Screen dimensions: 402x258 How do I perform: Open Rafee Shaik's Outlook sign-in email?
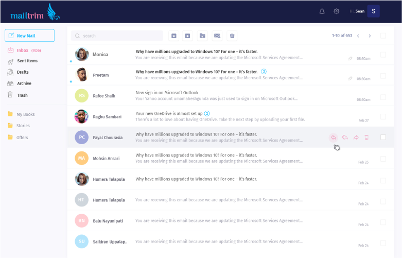[x=231, y=96]
